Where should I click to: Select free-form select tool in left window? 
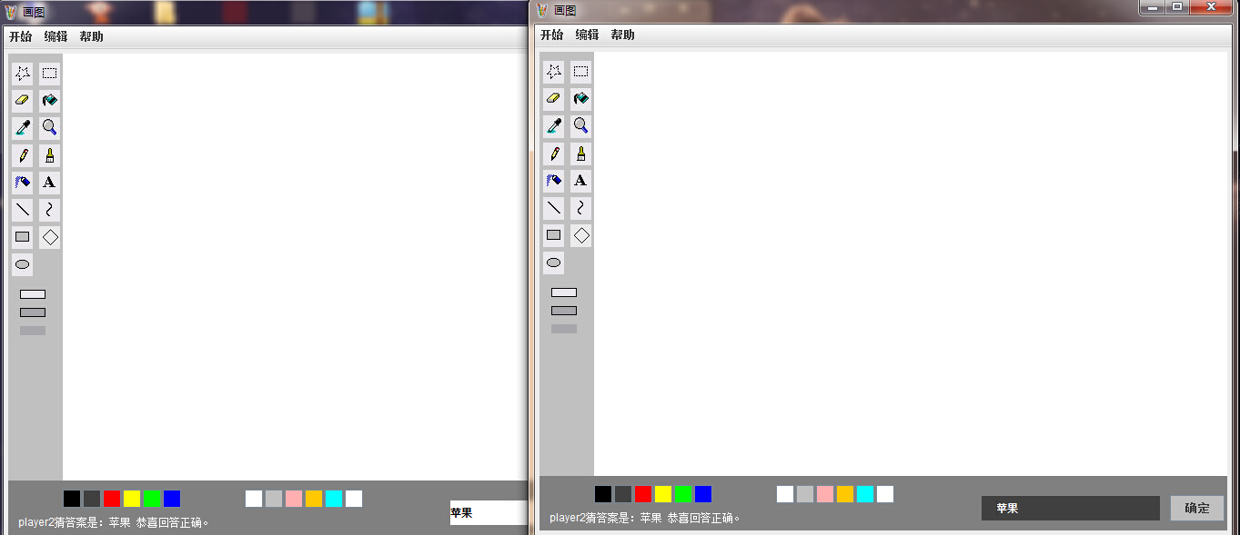click(23, 74)
